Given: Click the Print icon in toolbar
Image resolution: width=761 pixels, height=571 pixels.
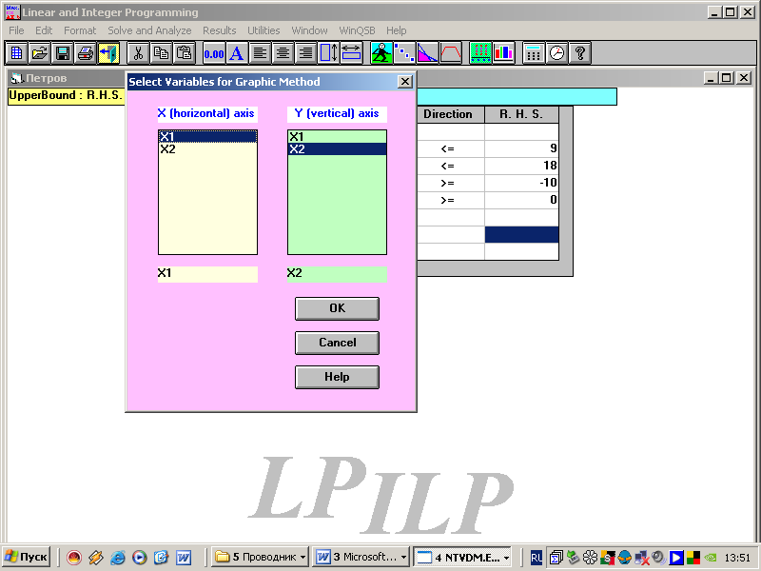Looking at the screenshot, I should [86, 53].
